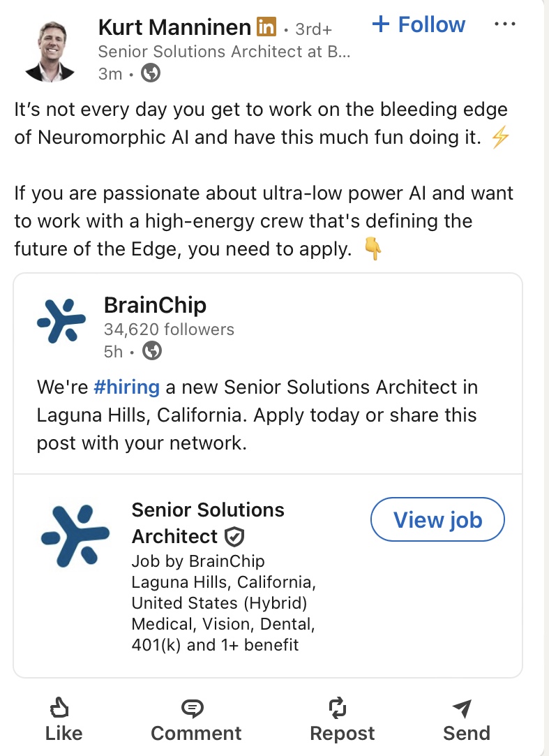Click the Like thumbs-up icon

(59, 709)
